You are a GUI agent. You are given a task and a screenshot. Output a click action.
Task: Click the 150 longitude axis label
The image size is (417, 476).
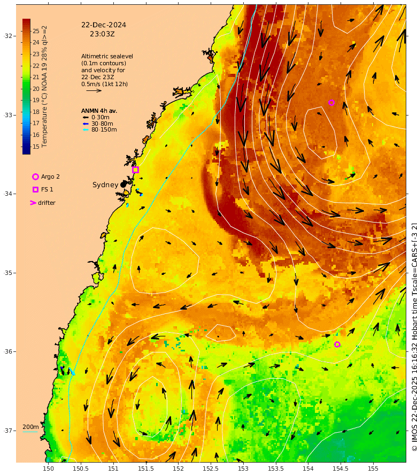click(x=48, y=469)
